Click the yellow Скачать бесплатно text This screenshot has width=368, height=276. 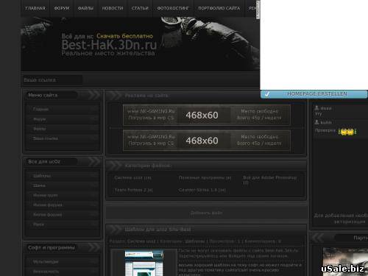(124, 36)
